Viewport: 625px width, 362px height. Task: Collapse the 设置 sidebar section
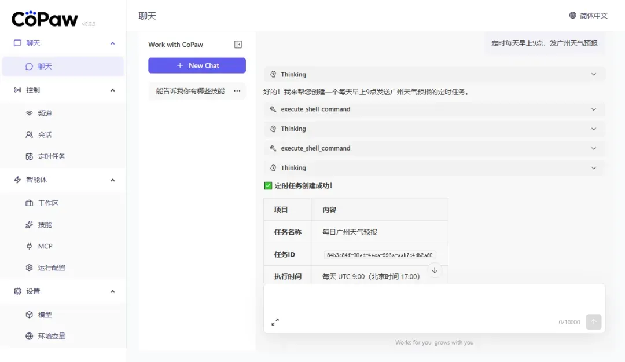[x=112, y=291]
